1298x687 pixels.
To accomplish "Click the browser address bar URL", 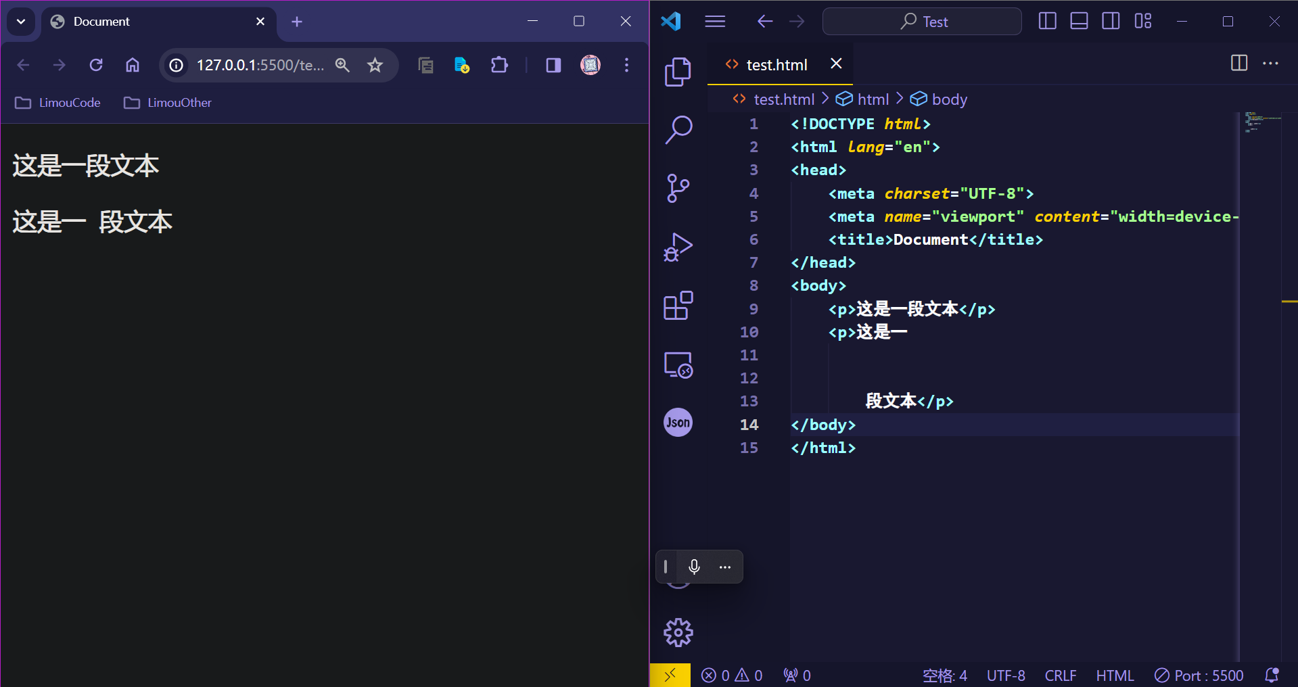I will pos(260,65).
